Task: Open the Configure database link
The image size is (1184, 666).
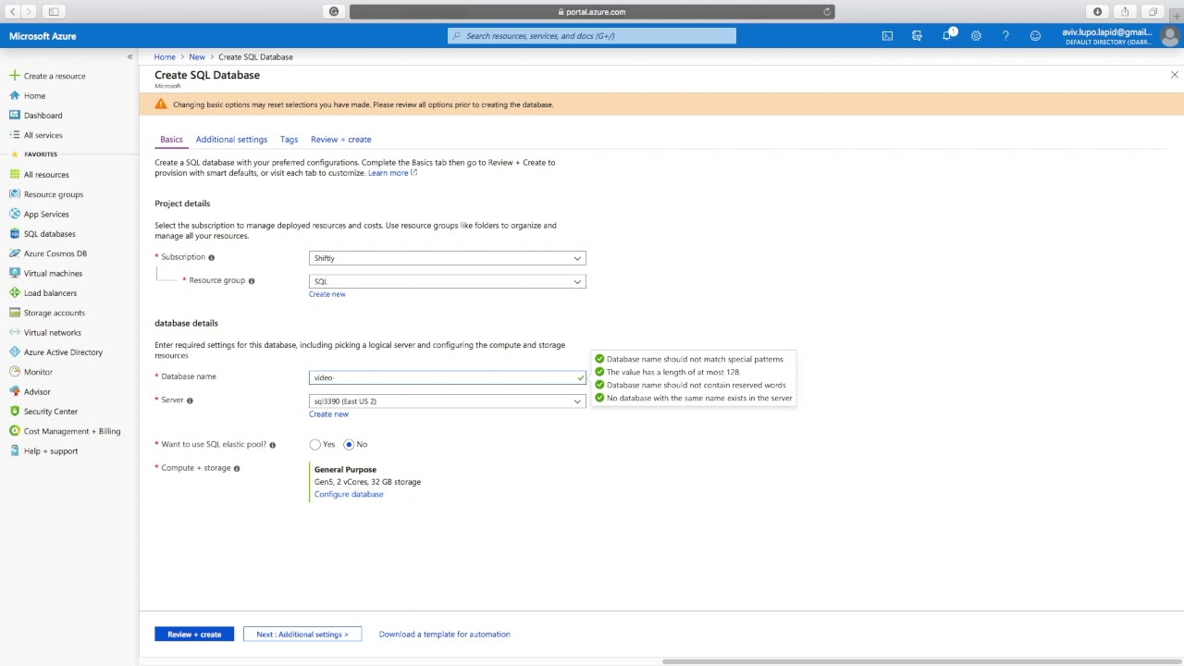Action: (x=349, y=494)
